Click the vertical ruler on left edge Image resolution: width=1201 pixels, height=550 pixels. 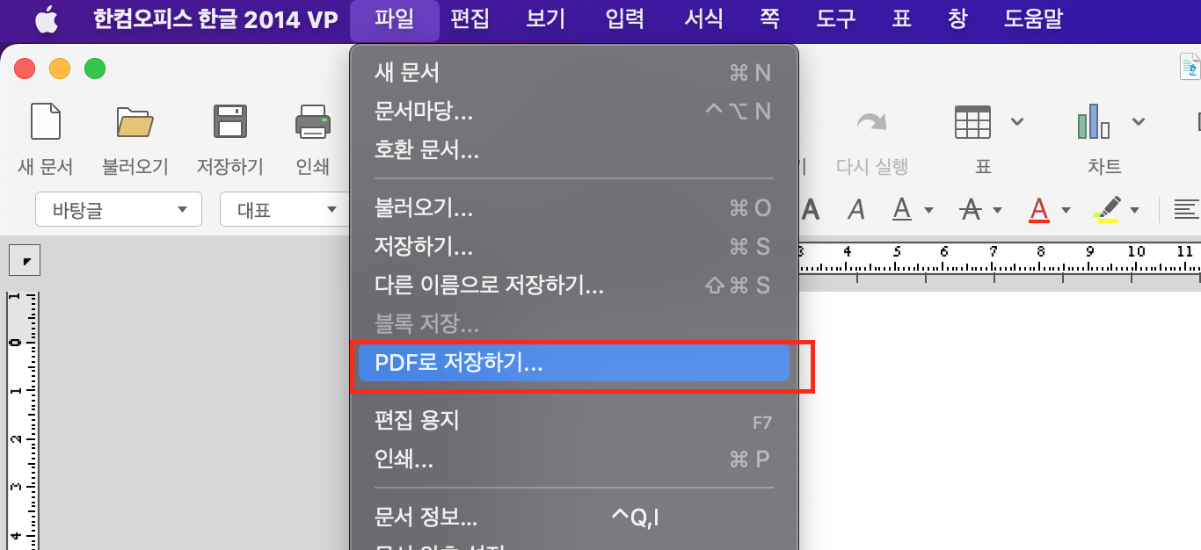point(23,420)
